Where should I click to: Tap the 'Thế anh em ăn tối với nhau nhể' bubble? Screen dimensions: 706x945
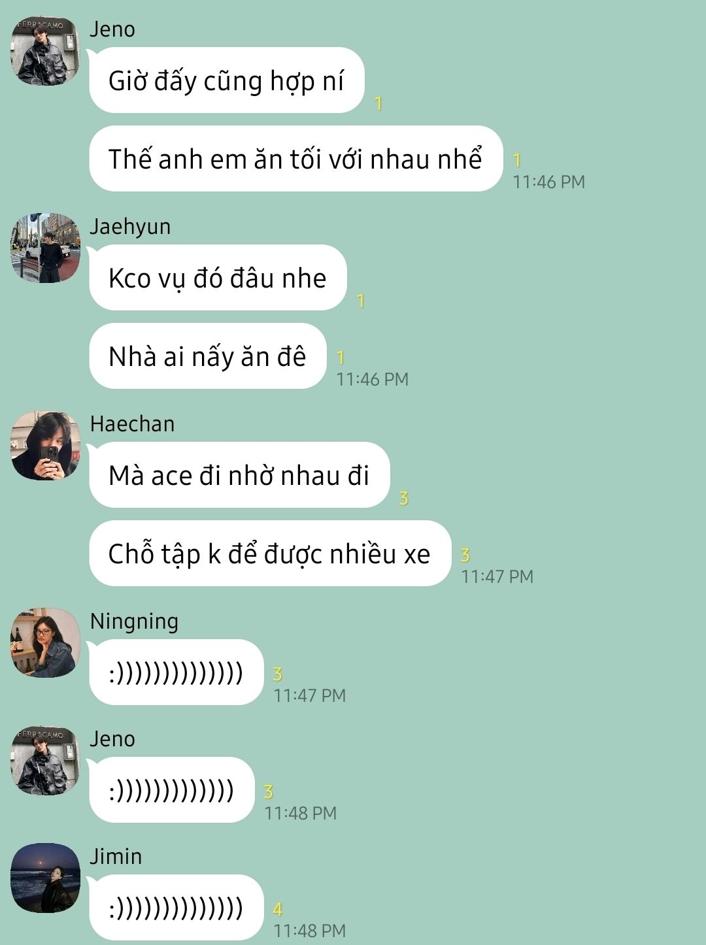pos(295,159)
